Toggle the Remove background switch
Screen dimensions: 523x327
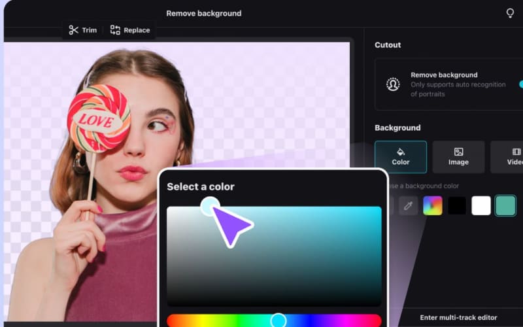(x=520, y=84)
